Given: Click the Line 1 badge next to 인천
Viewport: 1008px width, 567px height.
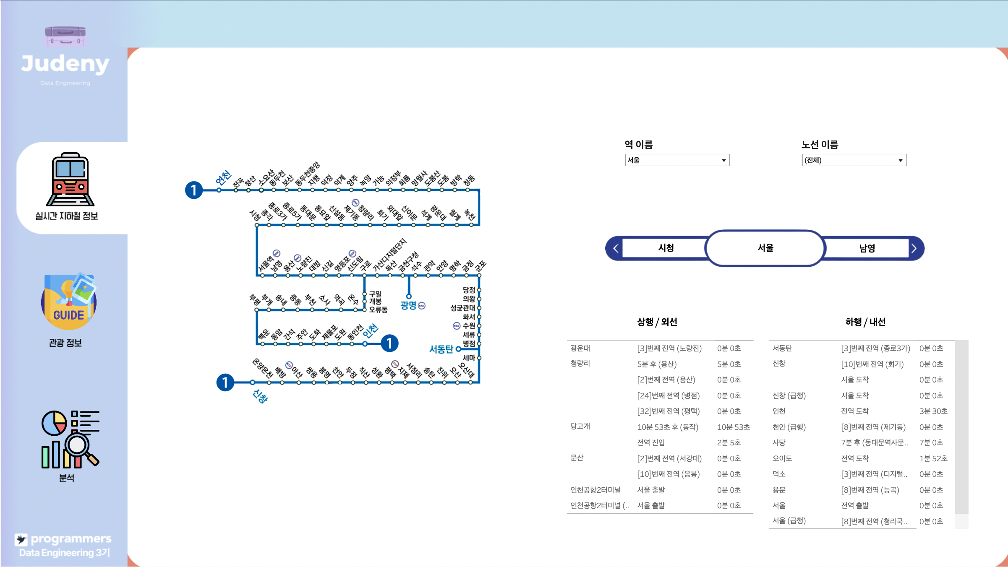Looking at the screenshot, I should pos(389,343).
